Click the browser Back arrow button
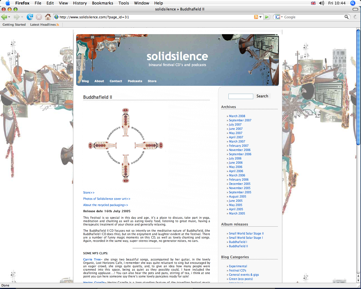Image resolution: width=361 pixels, height=289 pixels. pos(4,17)
